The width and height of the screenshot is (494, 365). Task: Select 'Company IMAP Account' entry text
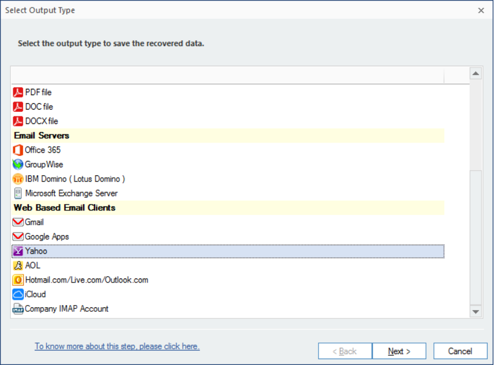tap(66, 308)
